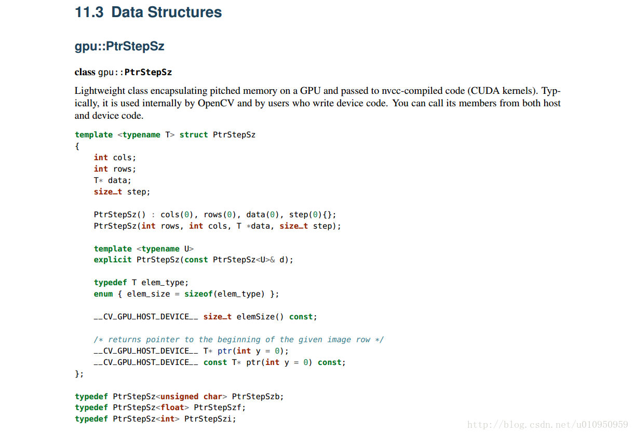Click the "PtrStepSzi" typedef name
The height and width of the screenshot is (435, 634).
tap(210, 419)
